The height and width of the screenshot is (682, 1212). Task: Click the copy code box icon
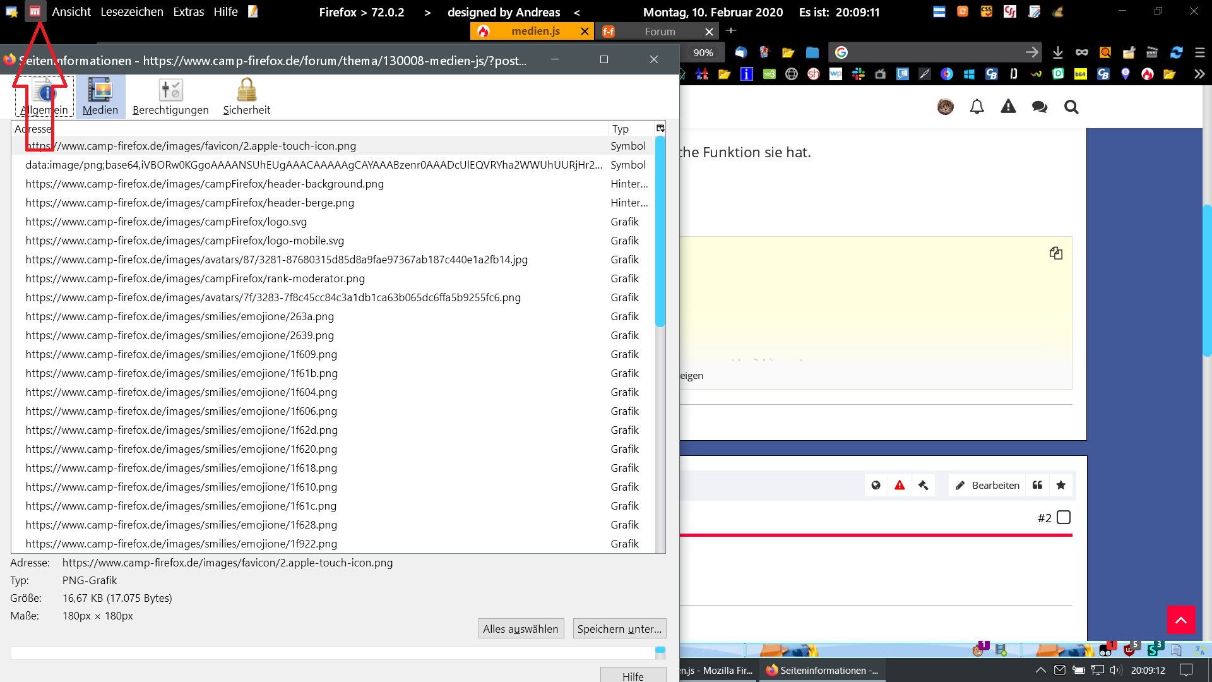coord(1056,253)
